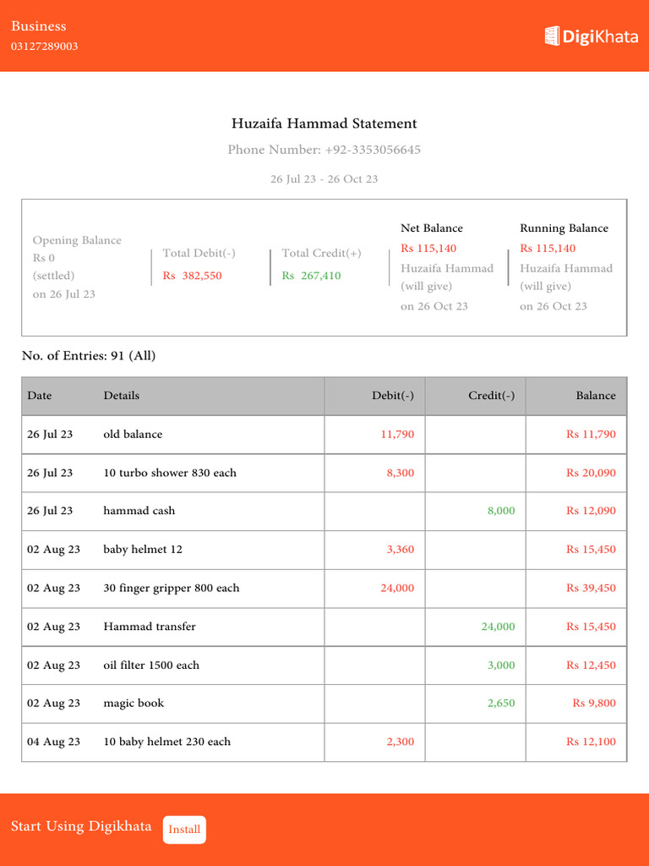
Task: Click the Date column header
Action: (x=40, y=396)
